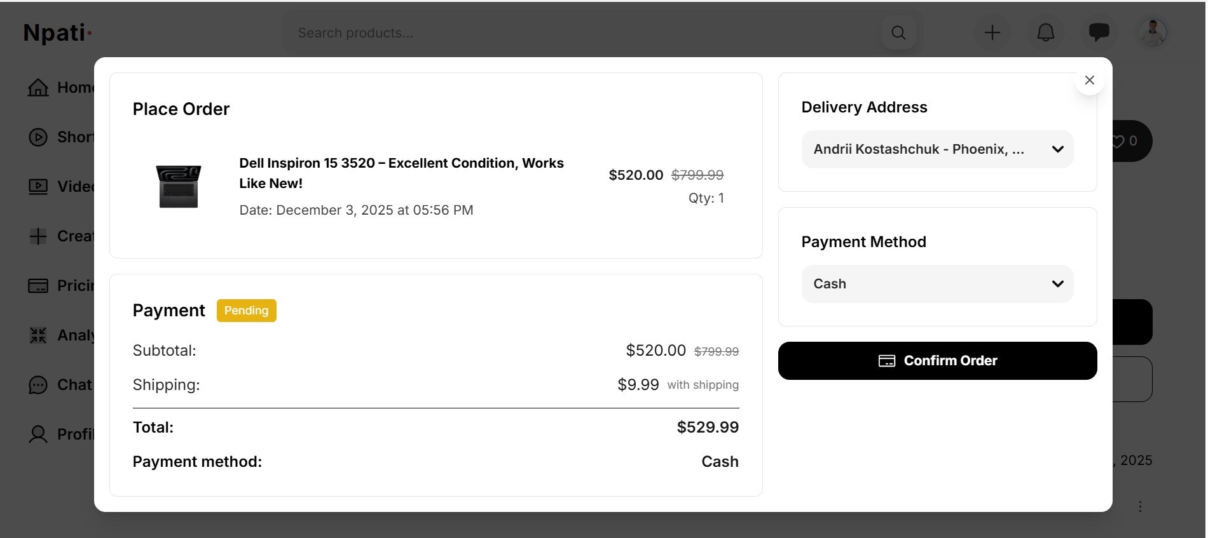Viewport: 1208px width, 538px height.
Task: Open the Videos sidebar menu item
Action: tap(60, 187)
